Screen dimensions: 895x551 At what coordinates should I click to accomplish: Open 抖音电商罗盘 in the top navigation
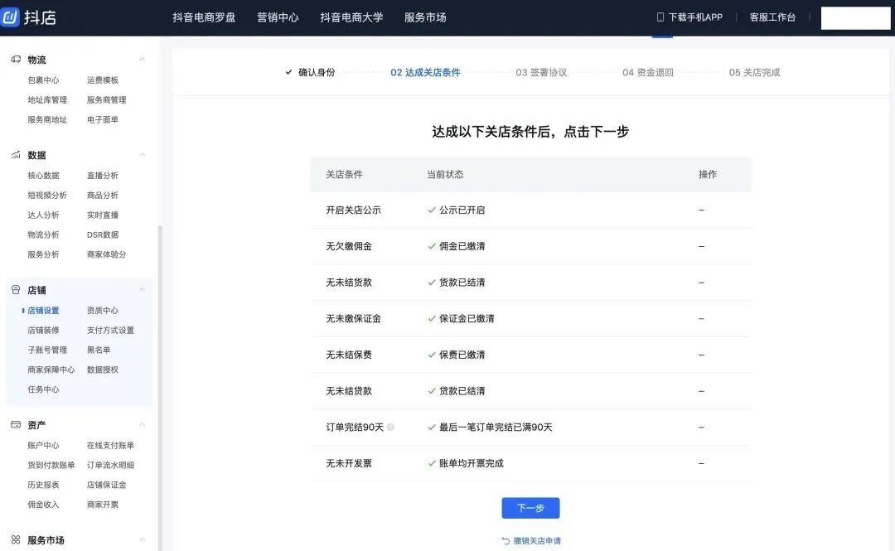tap(203, 17)
